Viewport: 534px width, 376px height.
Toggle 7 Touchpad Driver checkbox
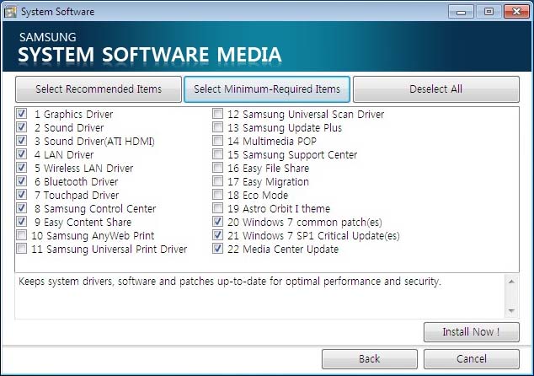(x=21, y=195)
